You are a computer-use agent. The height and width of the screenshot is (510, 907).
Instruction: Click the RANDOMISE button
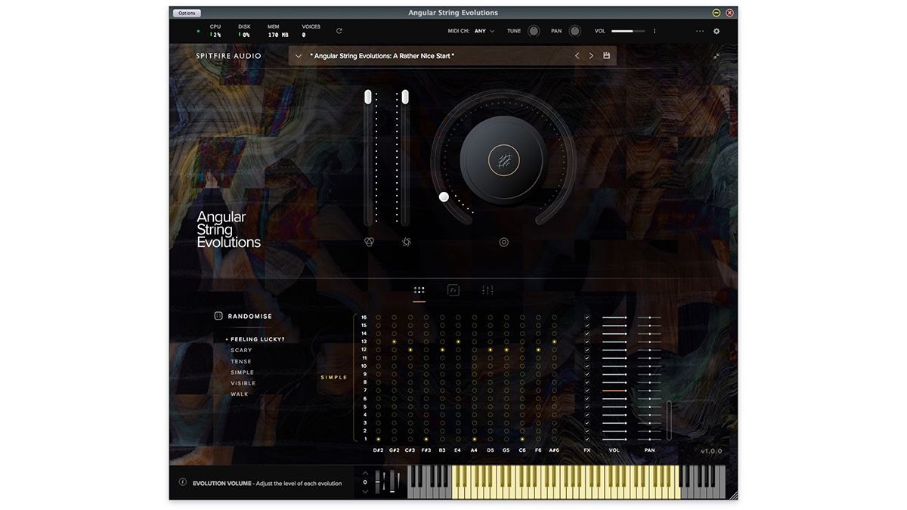[250, 316]
